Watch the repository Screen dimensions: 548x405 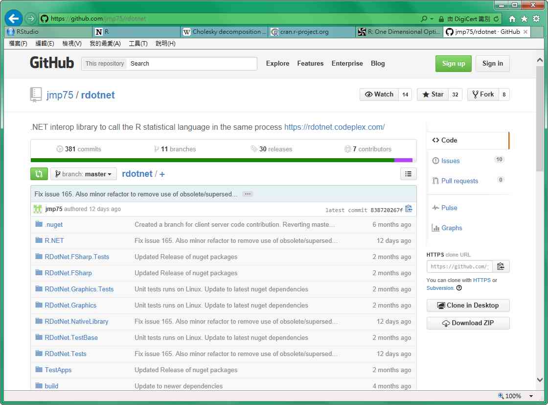(x=379, y=95)
